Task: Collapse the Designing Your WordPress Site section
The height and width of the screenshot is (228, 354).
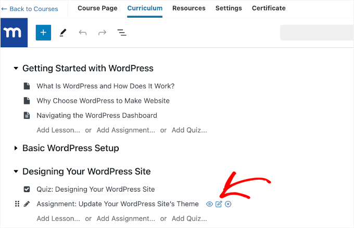Action: coord(16,172)
